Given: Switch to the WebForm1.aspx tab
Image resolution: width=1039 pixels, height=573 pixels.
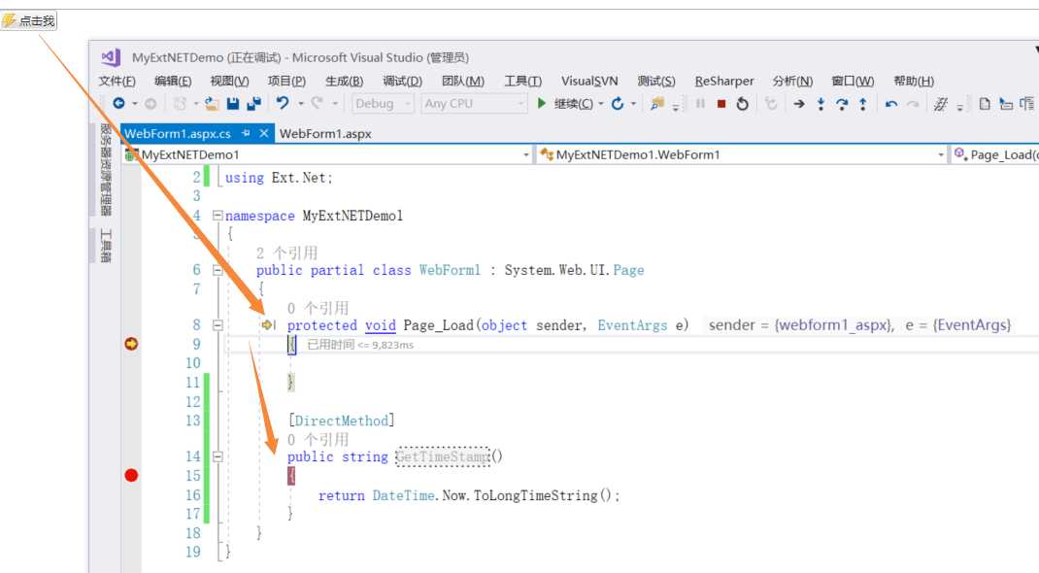Looking at the screenshot, I should pyautogui.click(x=325, y=134).
